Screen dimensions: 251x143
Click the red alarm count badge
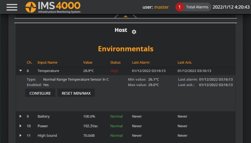click(x=180, y=7)
